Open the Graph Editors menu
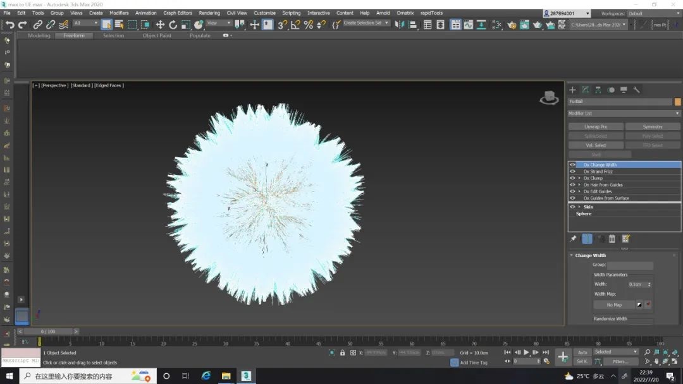Viewport: 683px width, 384px height. (x=177, y=13)
